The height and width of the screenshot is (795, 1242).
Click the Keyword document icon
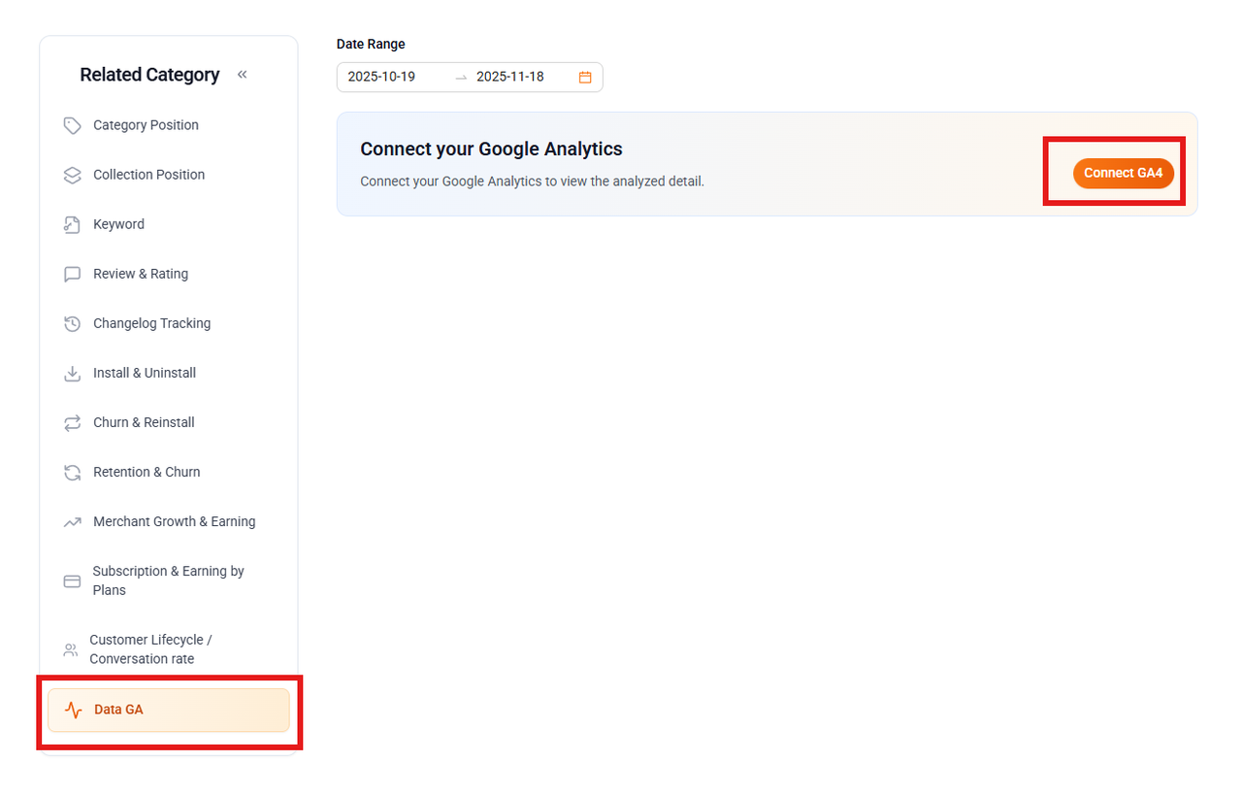click(72, 224)
